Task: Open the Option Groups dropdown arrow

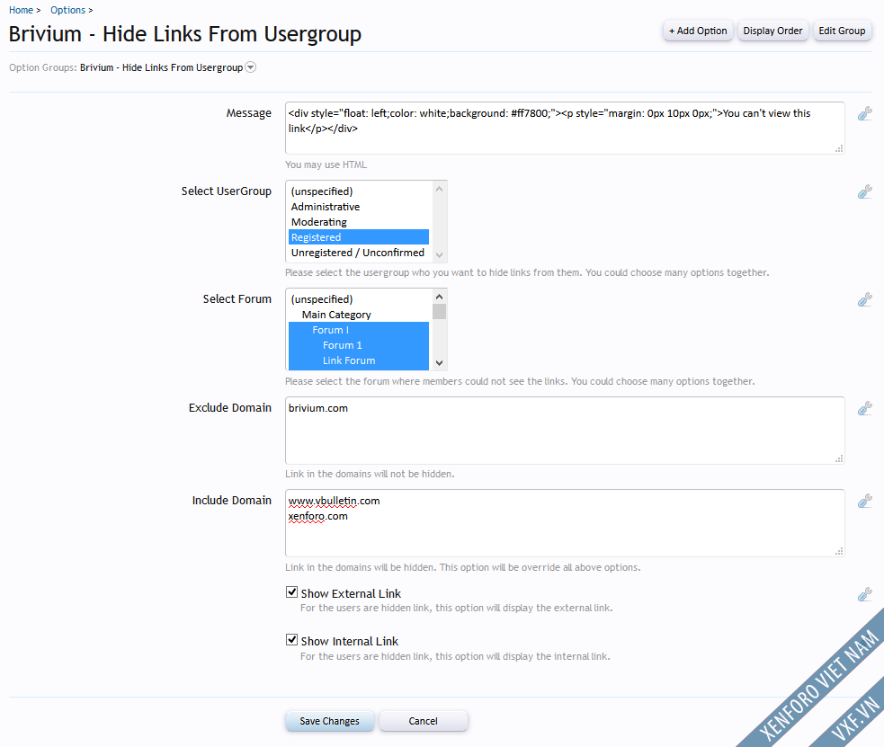Action: (250, 67)
